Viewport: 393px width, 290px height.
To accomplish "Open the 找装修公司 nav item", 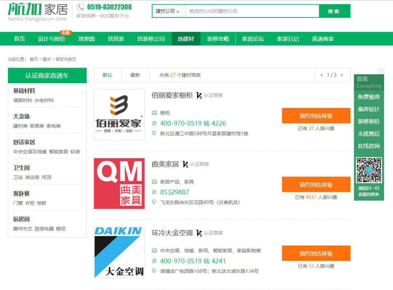I will (x=151, y=39).
